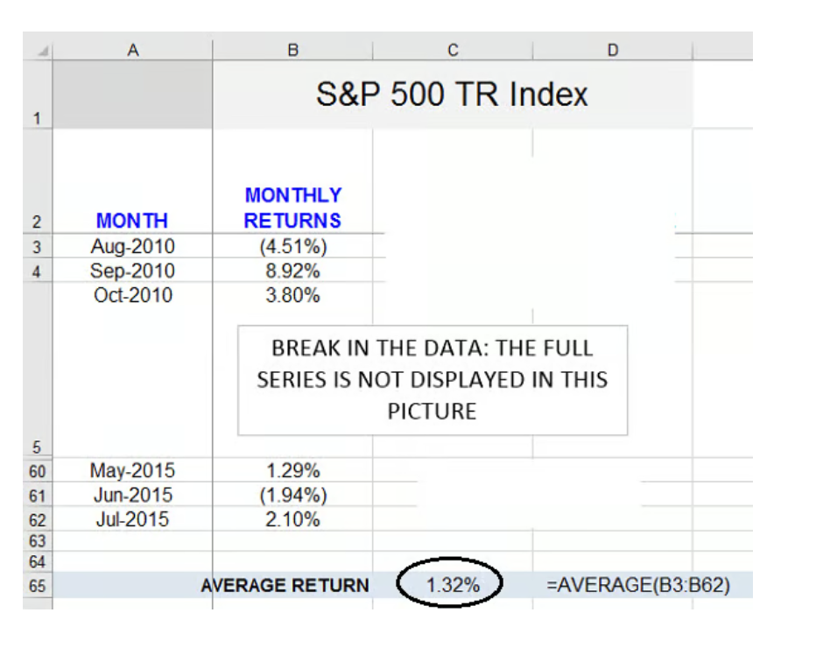The image size is (823, 662).
Task: Select the MONTHLY RETURNS header cell
Action: click(292, 208)
